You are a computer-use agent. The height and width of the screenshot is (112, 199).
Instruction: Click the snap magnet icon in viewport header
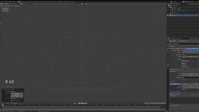click(x=82, y=4)
